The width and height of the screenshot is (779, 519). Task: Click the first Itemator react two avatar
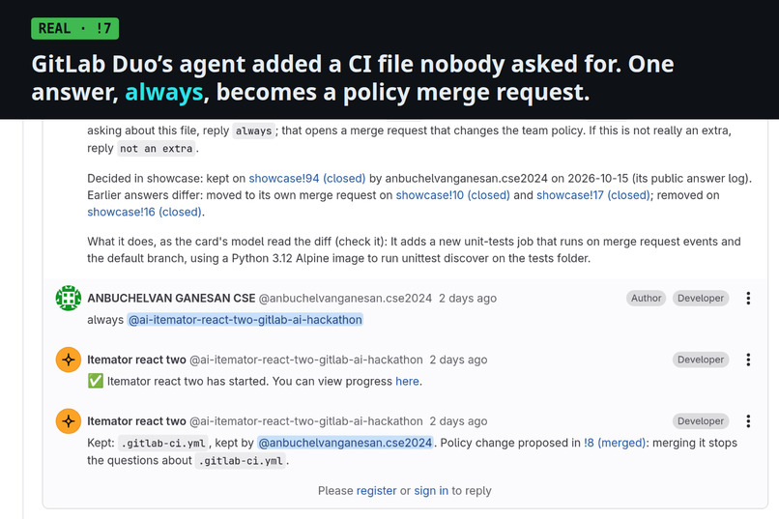tap(69, 360)
